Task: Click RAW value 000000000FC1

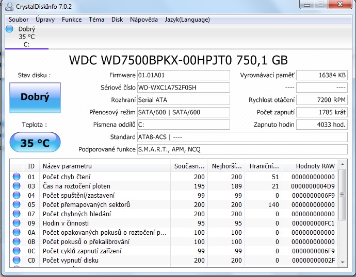Action: (313, 223)
